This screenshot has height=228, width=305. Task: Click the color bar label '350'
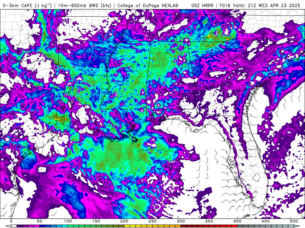click(209, 221)
